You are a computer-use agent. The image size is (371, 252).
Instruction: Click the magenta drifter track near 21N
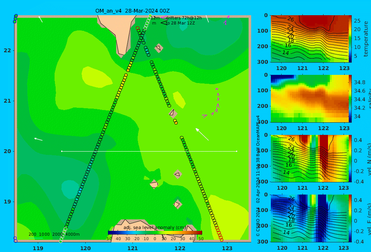(212, 103)
